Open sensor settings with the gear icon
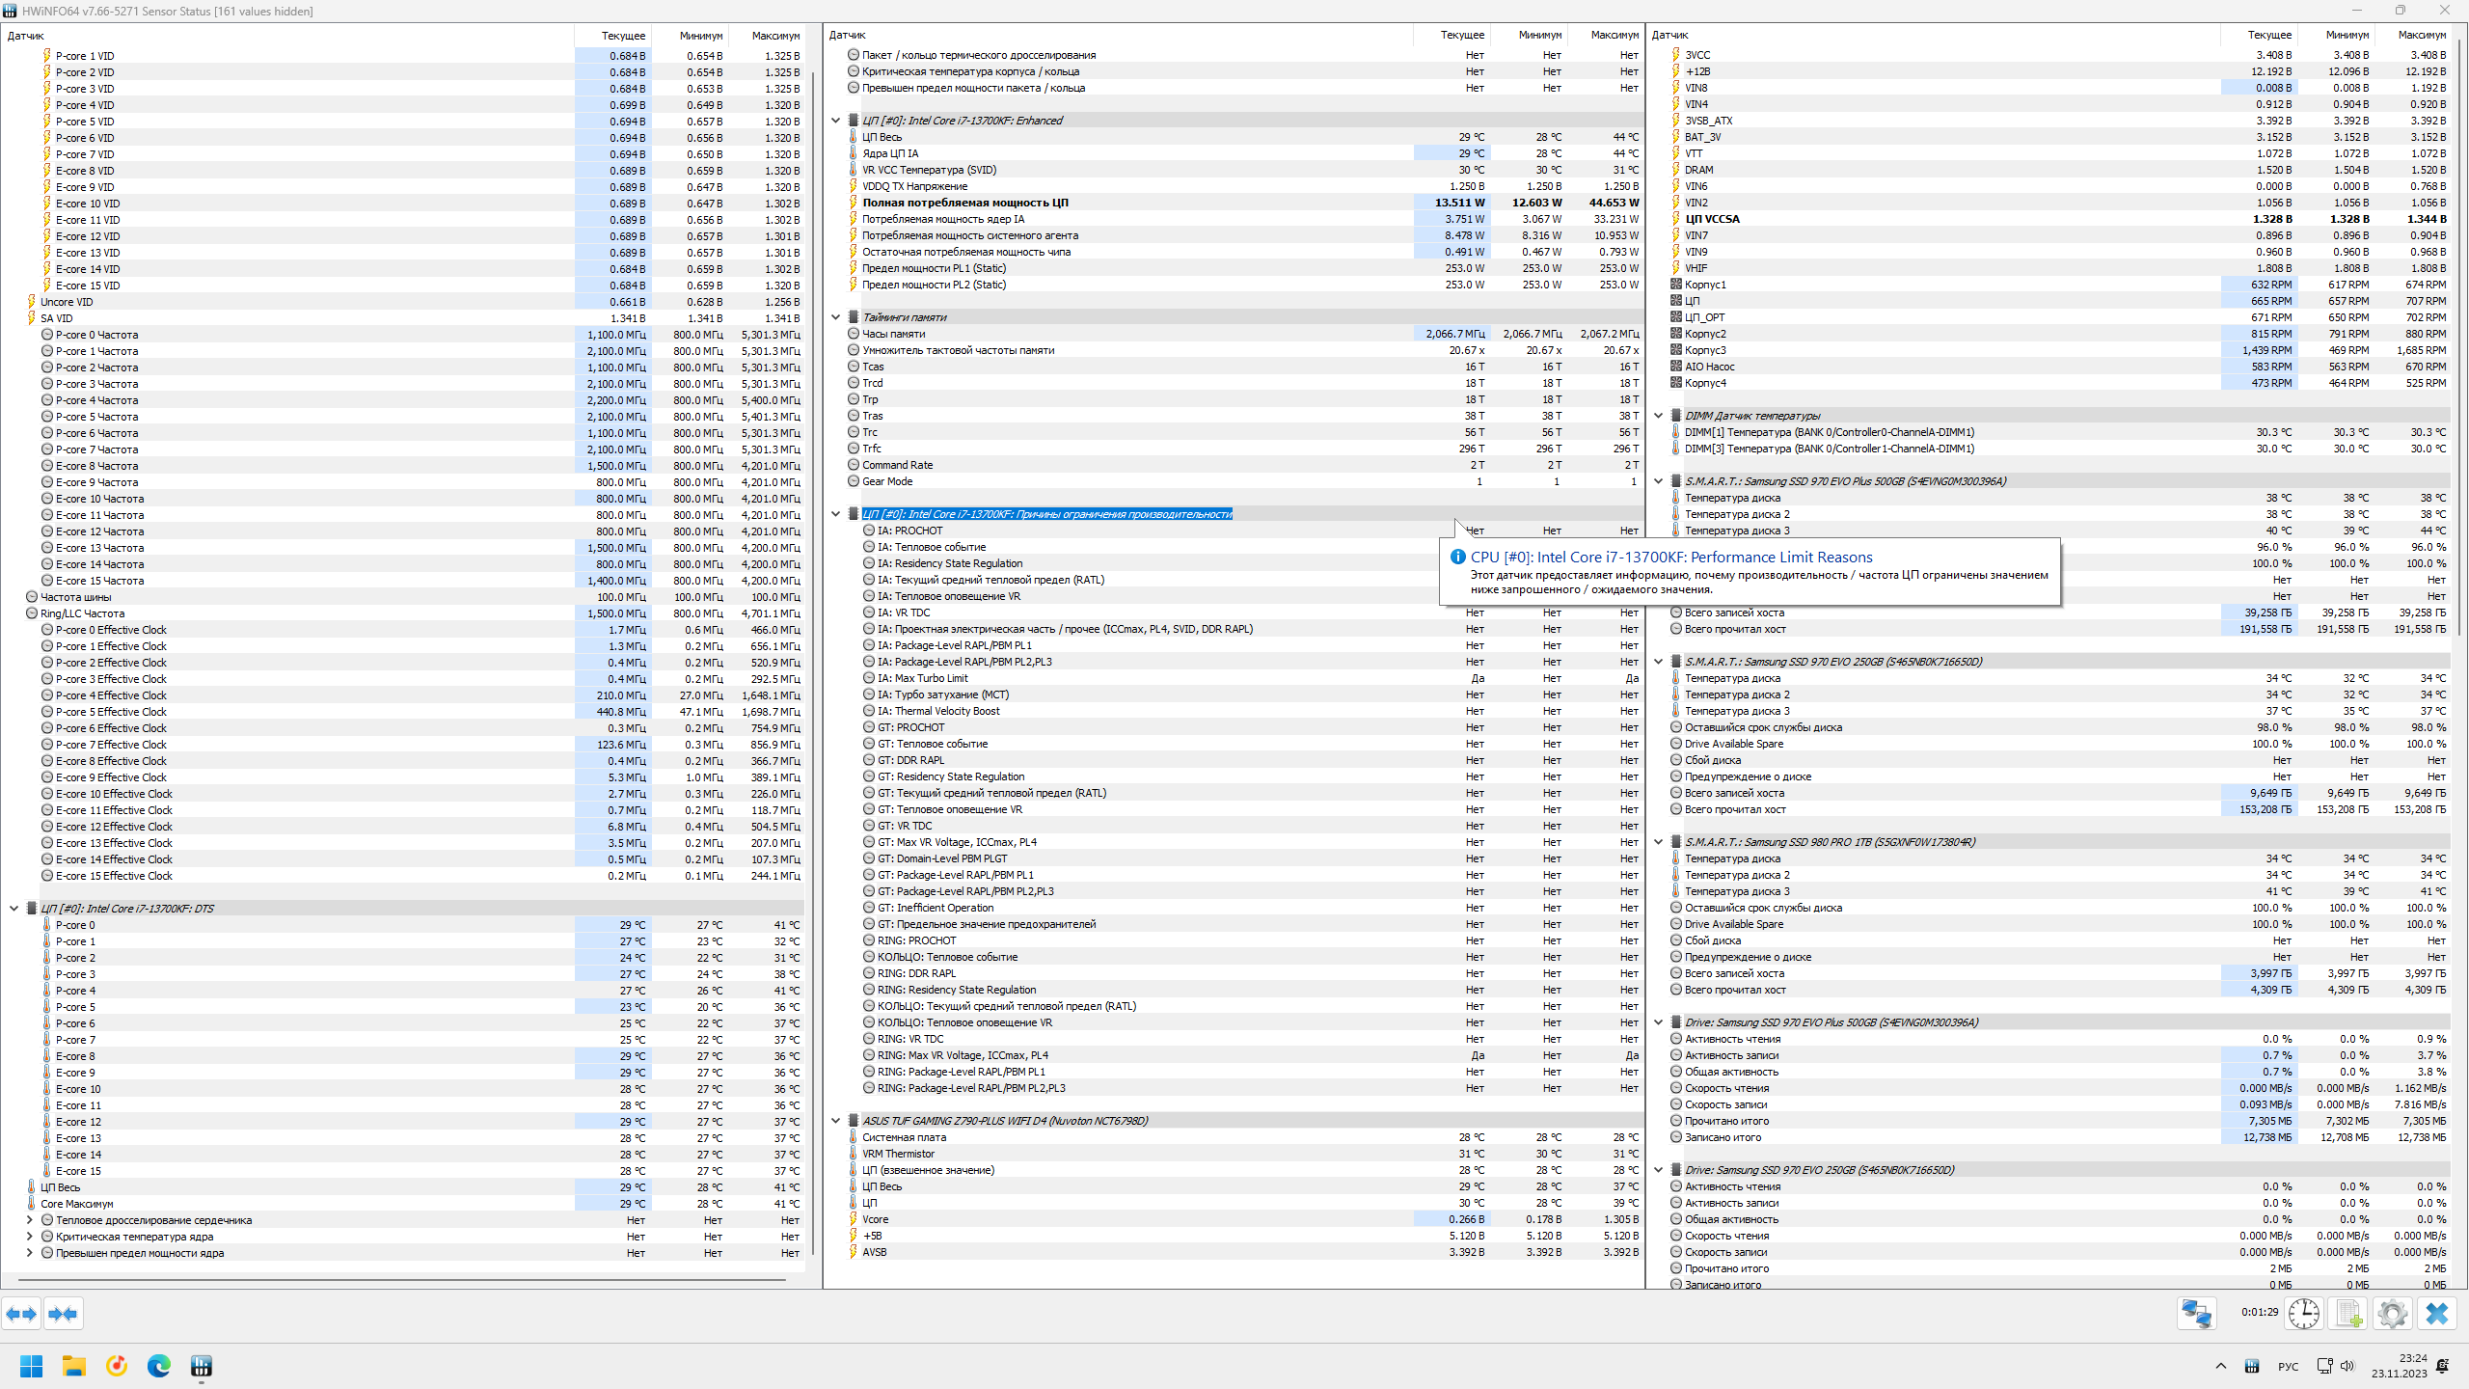 2392,1314
